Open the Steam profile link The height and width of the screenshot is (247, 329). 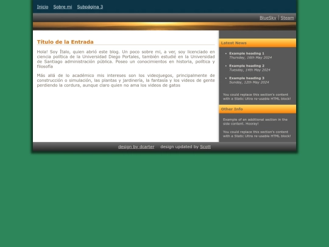point(287,18)
